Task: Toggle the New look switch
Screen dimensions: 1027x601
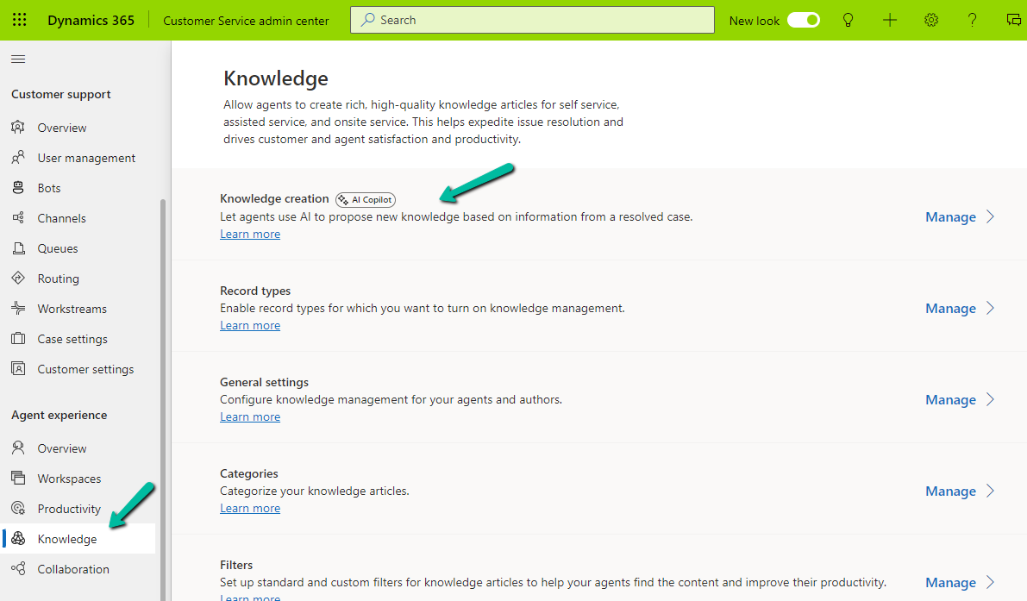Action: tap(803, 20)
